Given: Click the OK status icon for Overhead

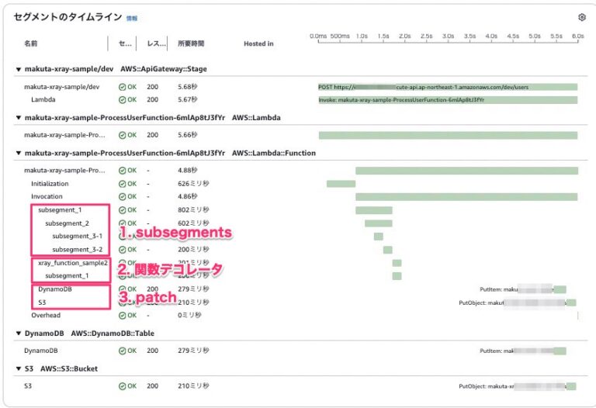Looking at the screenshot, I should pos(123,316).
